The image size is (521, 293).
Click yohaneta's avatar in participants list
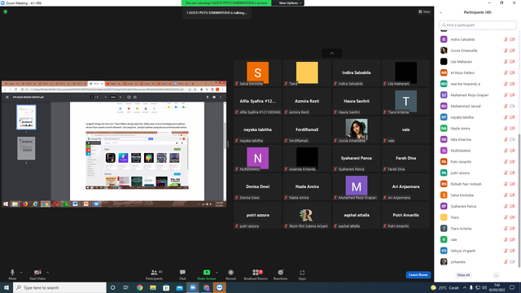pos(444,262)
